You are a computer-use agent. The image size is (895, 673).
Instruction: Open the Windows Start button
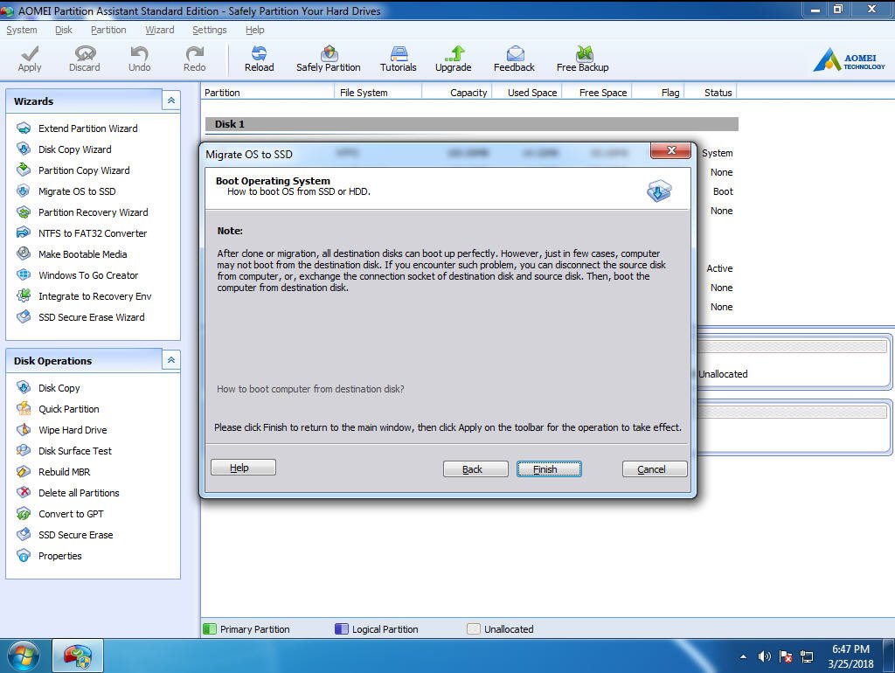[x=24, y=656]
